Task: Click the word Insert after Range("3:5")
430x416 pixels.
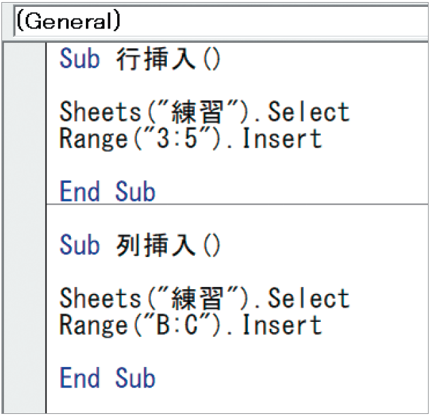Action: click(282, 138)
